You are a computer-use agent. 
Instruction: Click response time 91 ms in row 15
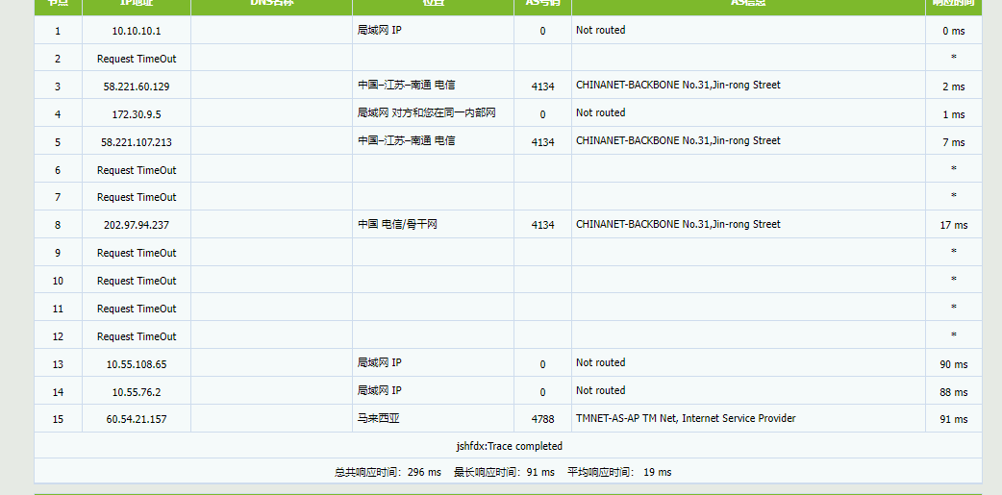[953, 420]
